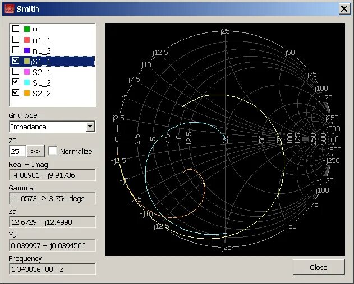The width and height of the screenshot is (354, 284).
Task: Click the blue n1_2 color swatch
Action: pyautogui.click(x=27, y=50)
